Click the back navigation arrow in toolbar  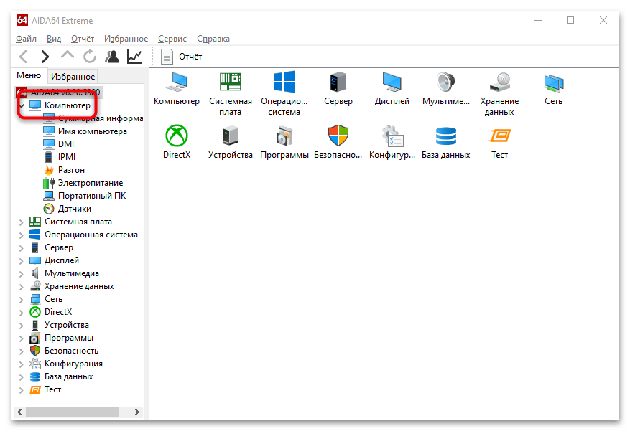[x=23, y=57]
